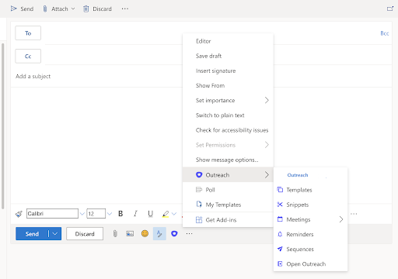Expand the font family dropdown arrow
398x279 pixels.
pos(82,214)
